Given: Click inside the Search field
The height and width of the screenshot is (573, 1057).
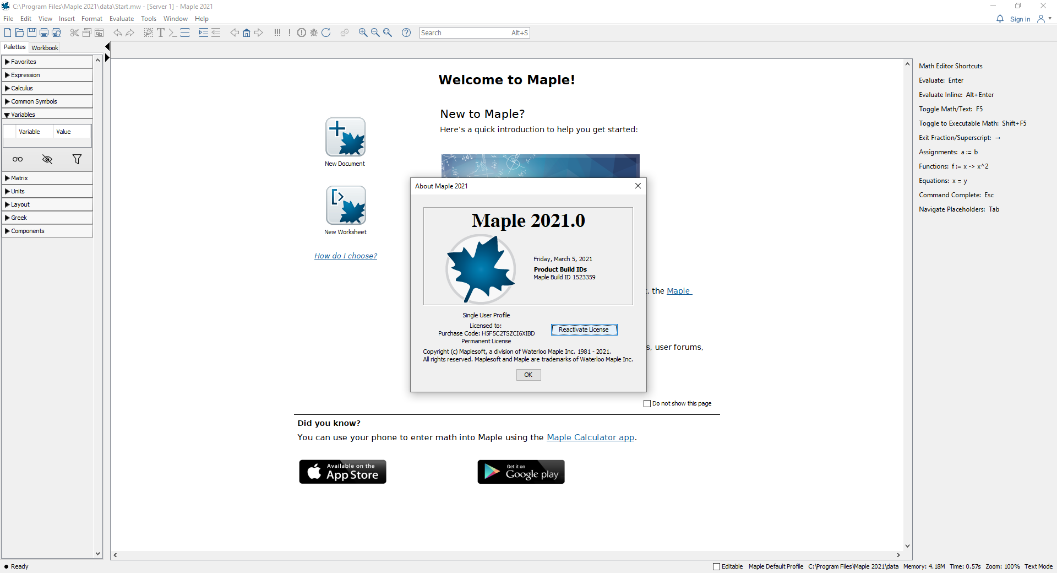Looking at the screenshot, I should [x=475, y=33].
